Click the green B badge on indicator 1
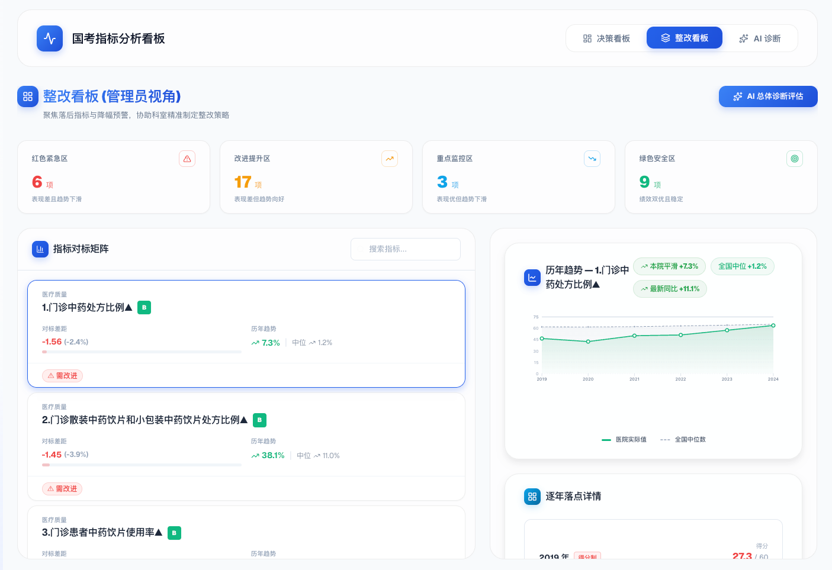832x570 pixels. pyautogui.click(x=144, y=307)
